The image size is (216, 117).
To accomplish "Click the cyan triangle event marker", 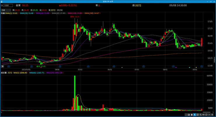I will [189, 67].
